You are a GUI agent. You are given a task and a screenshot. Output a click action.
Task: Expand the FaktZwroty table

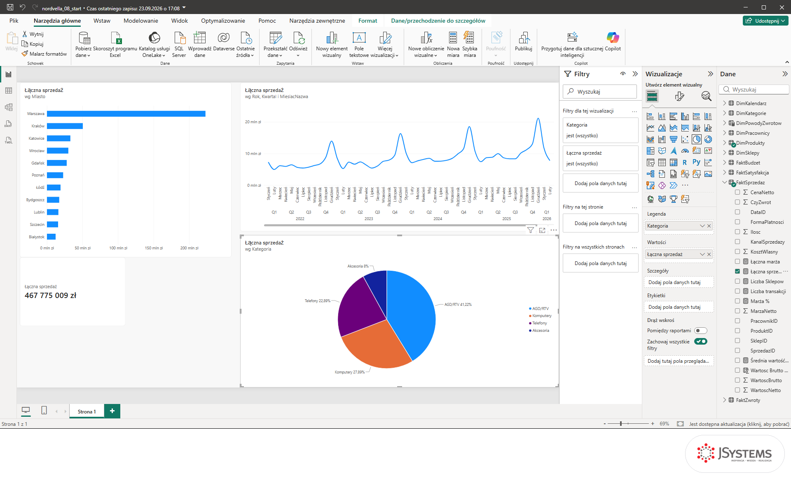coord(725,400)
